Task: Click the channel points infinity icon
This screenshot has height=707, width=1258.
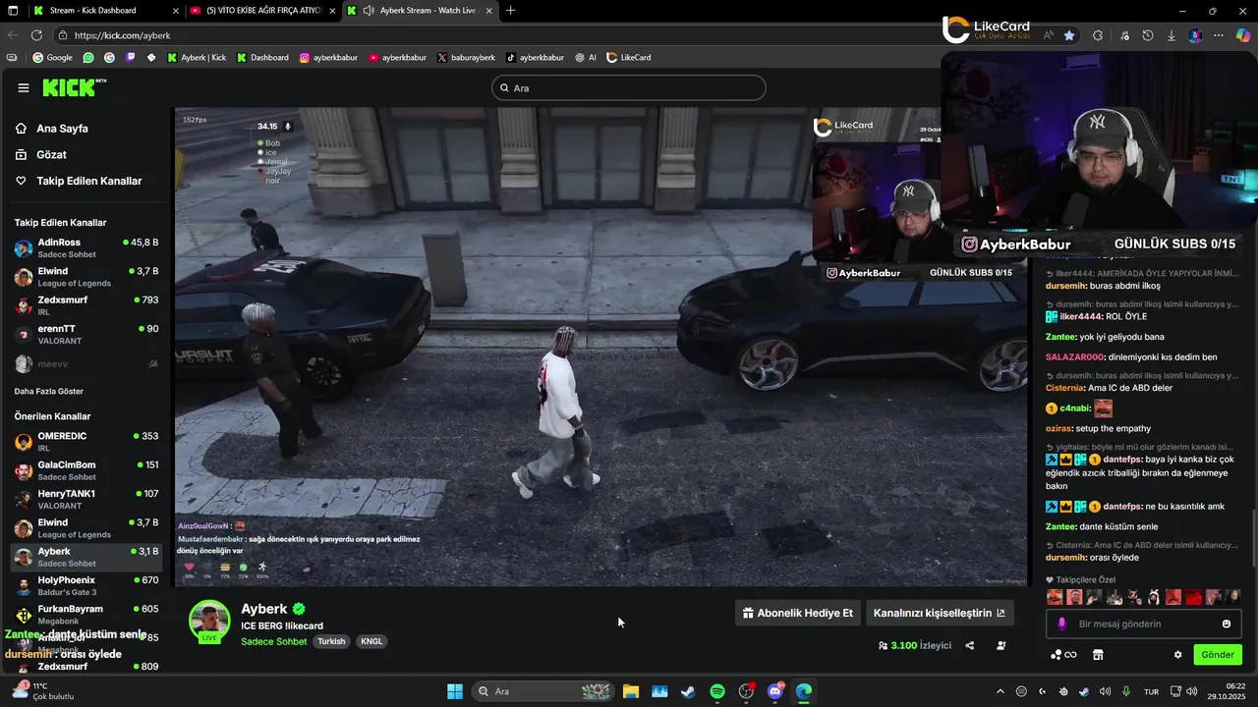Action: [1063, 655]
